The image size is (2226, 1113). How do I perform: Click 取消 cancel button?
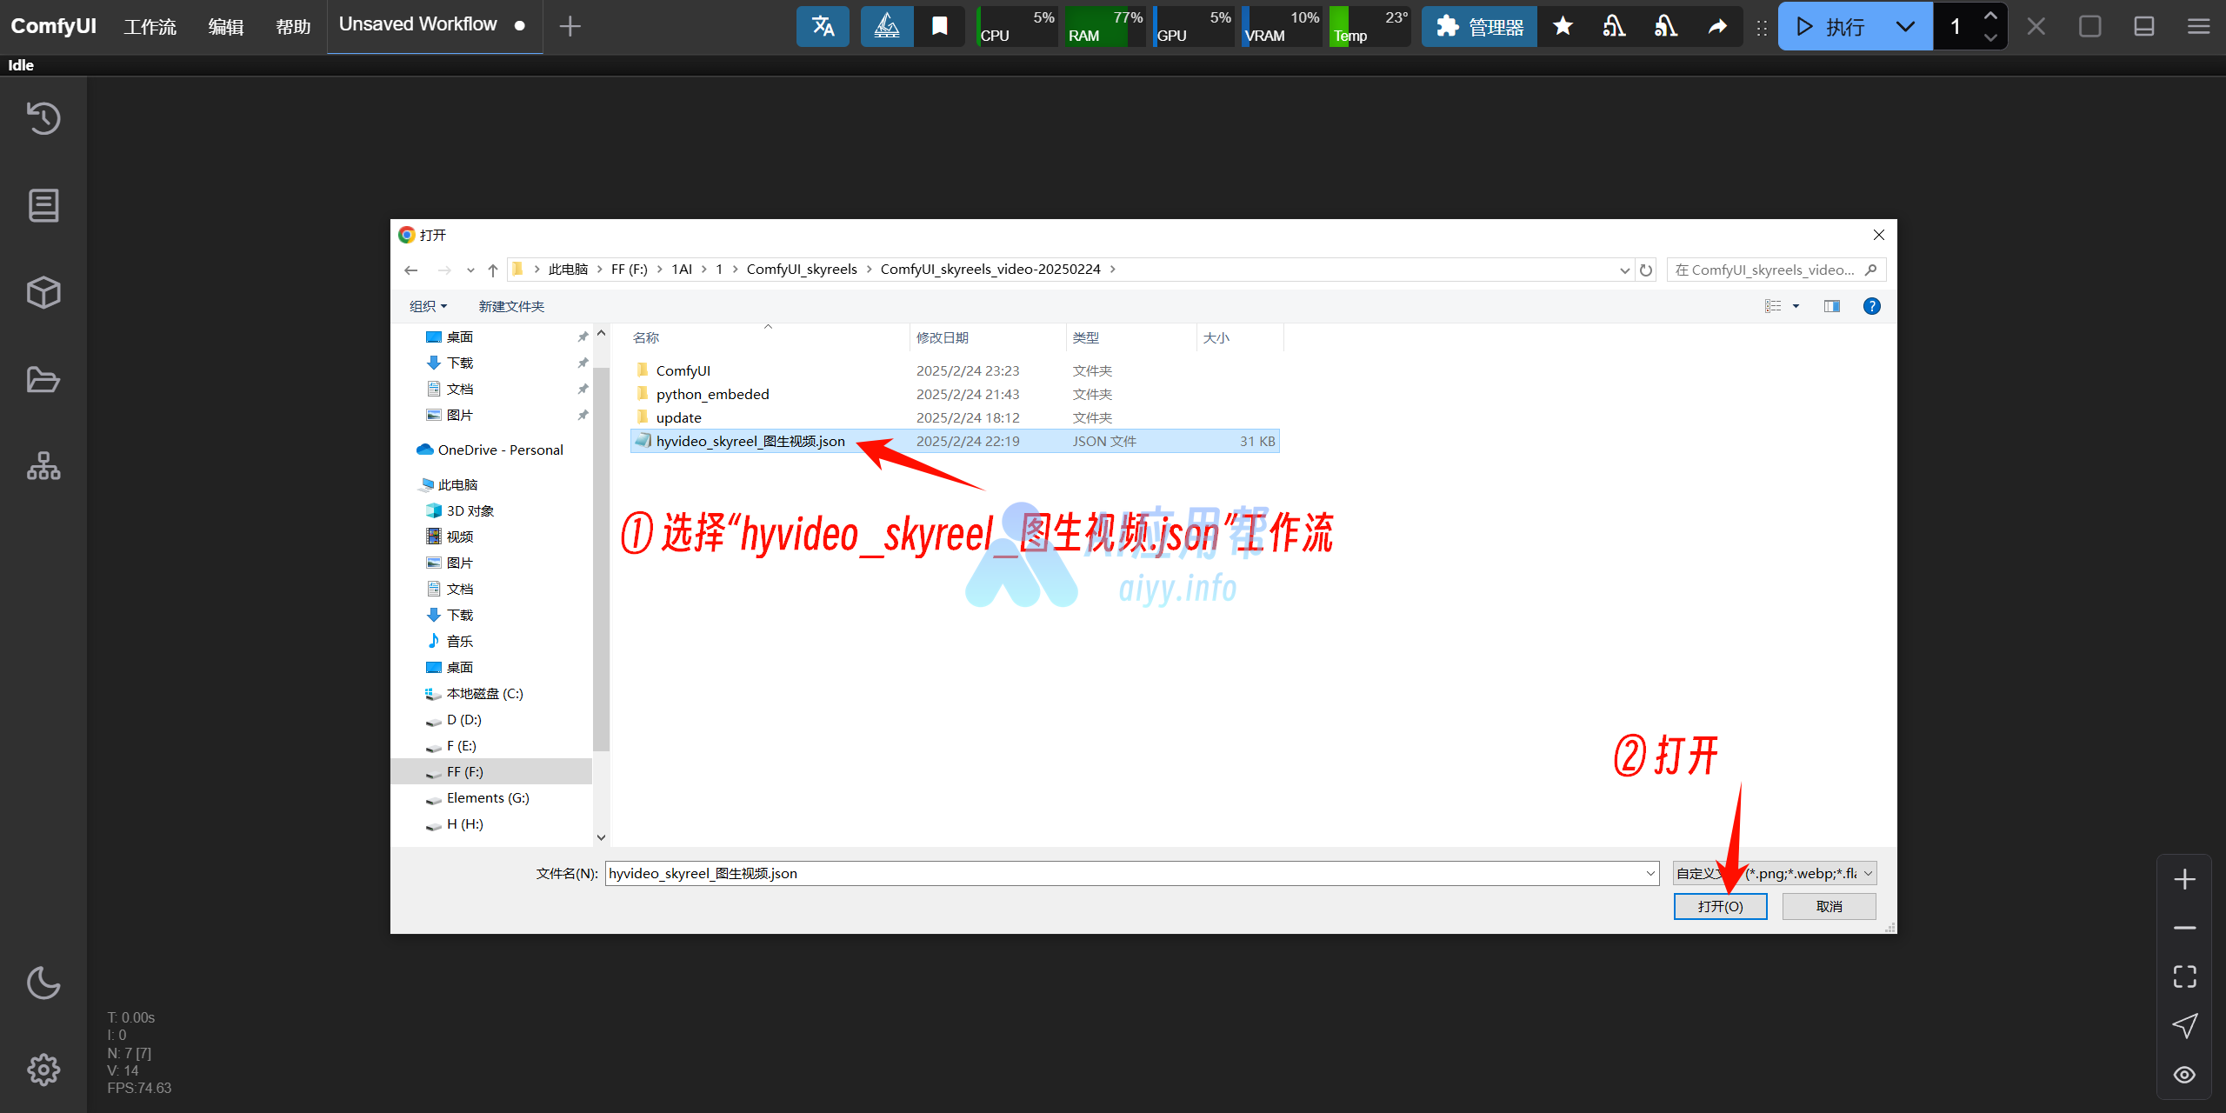[1829, 906]
